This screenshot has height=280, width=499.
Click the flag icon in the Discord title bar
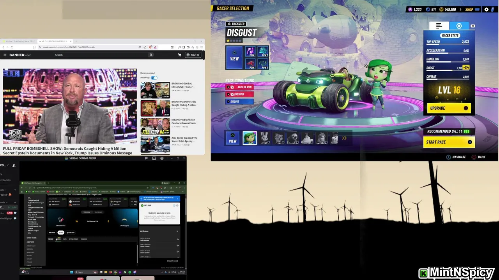coord(146,158)
